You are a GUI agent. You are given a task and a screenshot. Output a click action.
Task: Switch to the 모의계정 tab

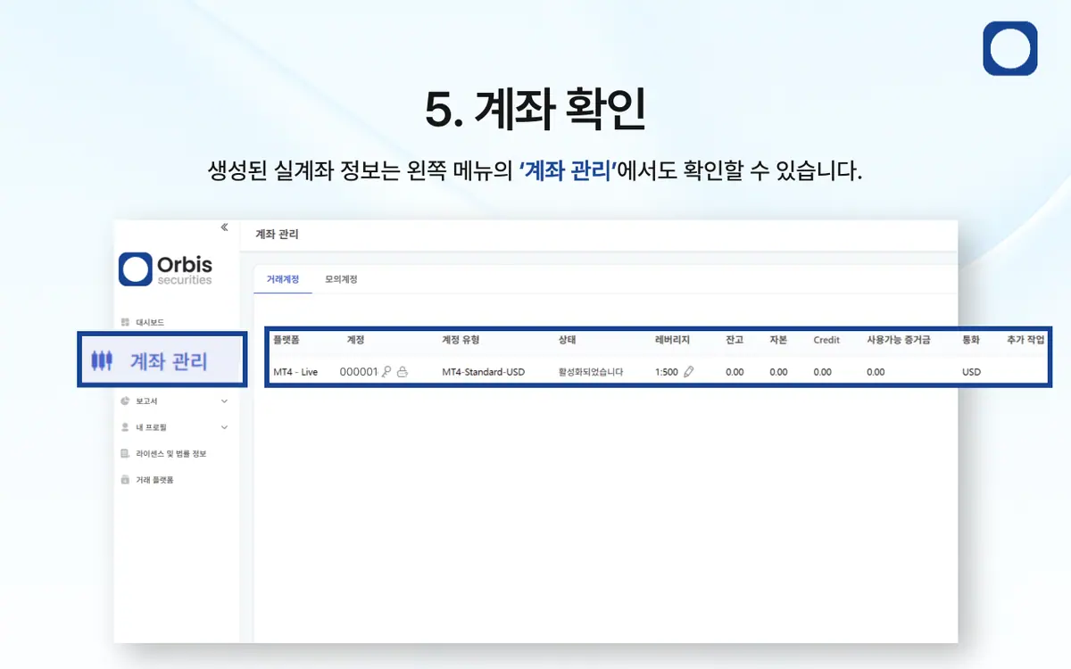[341, 279]
